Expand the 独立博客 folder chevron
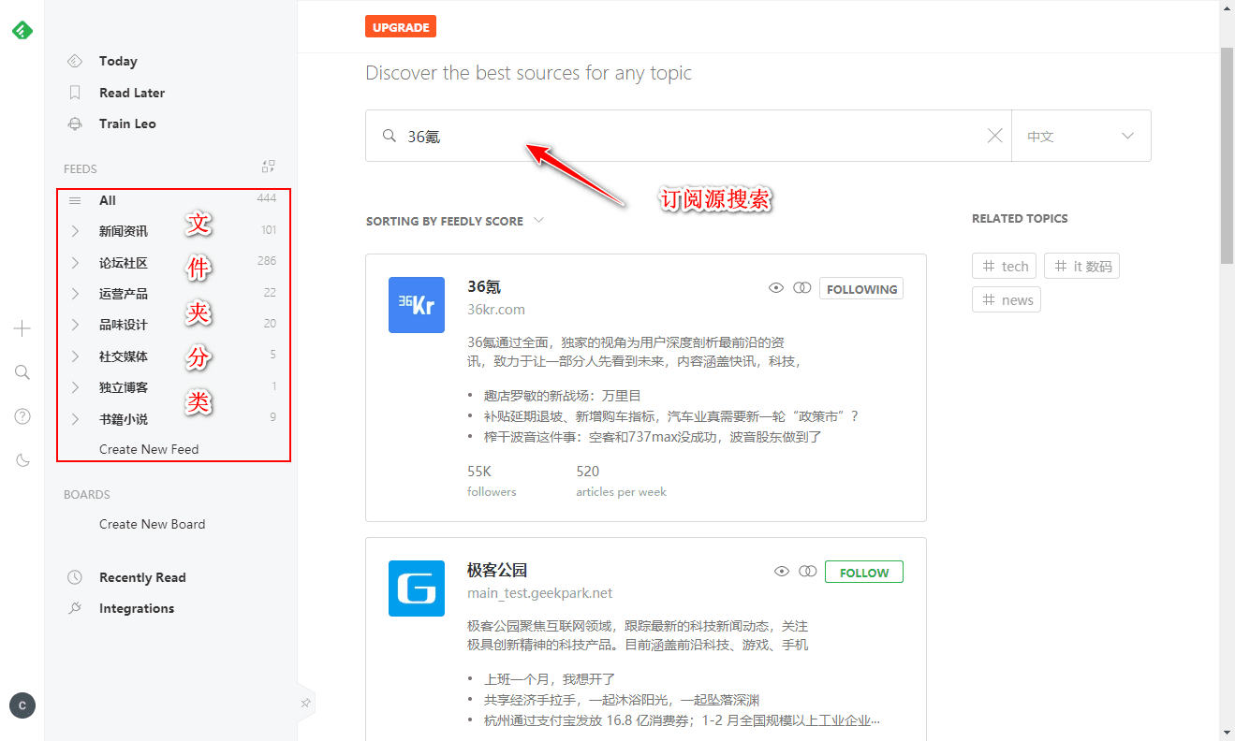Viewport: 1235px width, 741px height. coord(75,387)
